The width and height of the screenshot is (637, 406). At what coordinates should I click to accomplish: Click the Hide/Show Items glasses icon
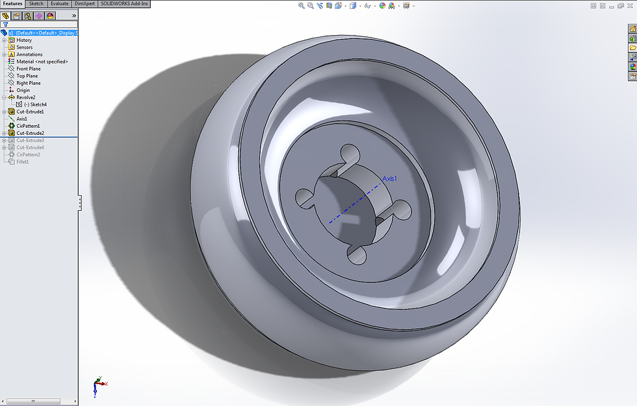tap(368, 6)
